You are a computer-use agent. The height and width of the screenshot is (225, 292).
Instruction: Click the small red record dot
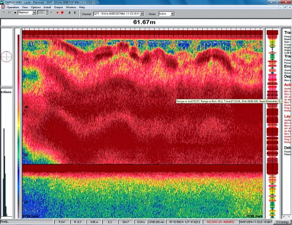57,13
